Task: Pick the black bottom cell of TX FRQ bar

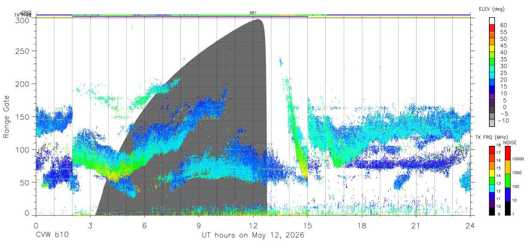Action: (x=492, y=210)
